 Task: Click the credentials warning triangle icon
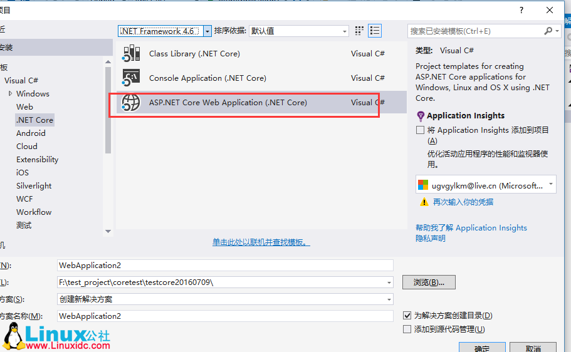[424, 202]
